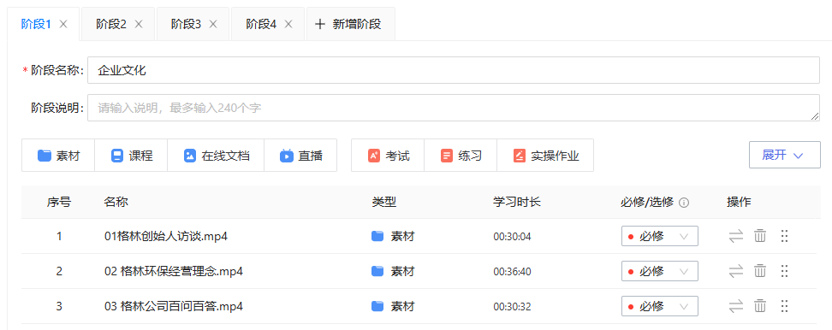832x330 pixels.
Task: Click the swap icon for 01格林创始人访谈.mp4
Action: (x=736, y=236)
